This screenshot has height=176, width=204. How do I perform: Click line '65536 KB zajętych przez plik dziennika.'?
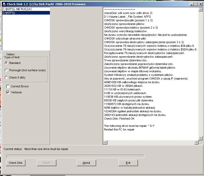tap(129, 101)
